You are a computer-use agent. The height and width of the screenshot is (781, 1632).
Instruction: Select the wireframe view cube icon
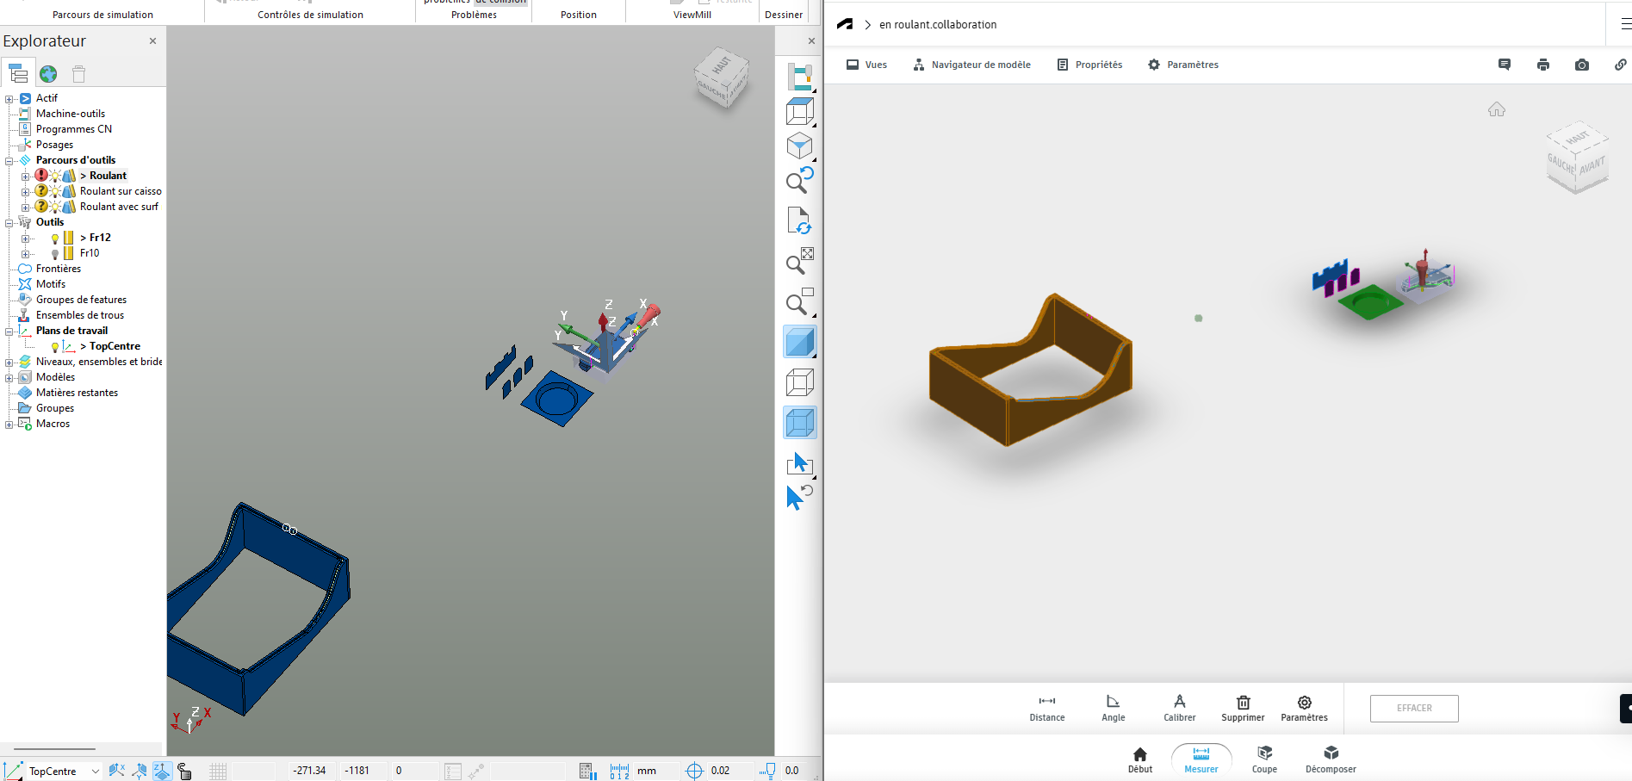[x=799, y=381]
